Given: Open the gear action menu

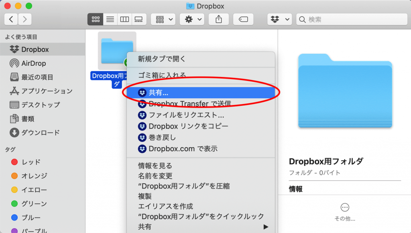Looking at the screenshot, I should pyautogui.click(x=192, y=19).
